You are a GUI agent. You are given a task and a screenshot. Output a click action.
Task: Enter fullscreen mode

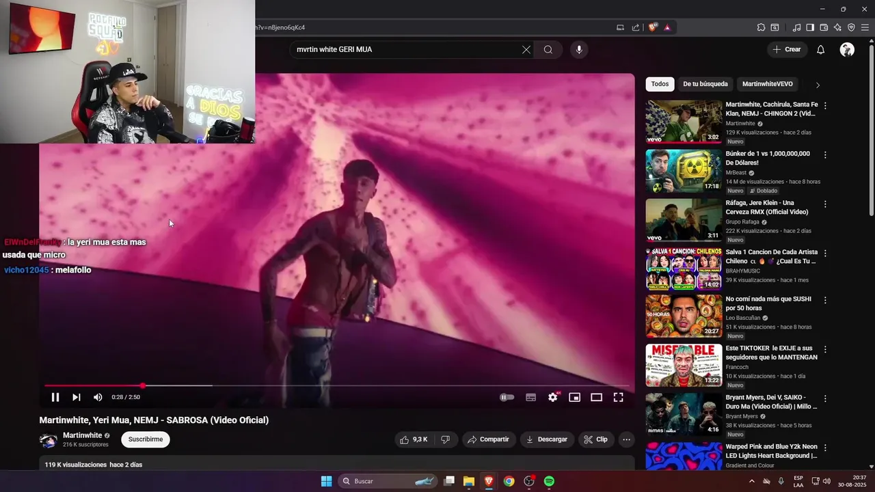tap(618, 397)
